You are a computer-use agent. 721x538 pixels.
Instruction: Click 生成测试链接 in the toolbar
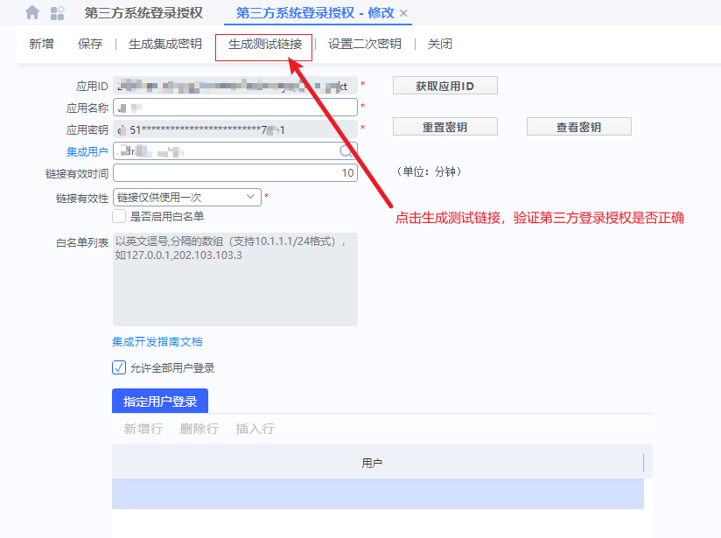coord(264,44)
